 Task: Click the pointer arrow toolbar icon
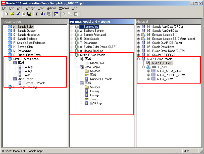tap(64, 14)
